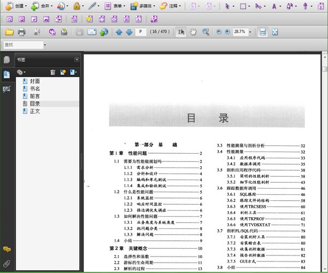
Task: Go to previous page with up arrow
Action: pyautogui.click(x=119, y=32)
